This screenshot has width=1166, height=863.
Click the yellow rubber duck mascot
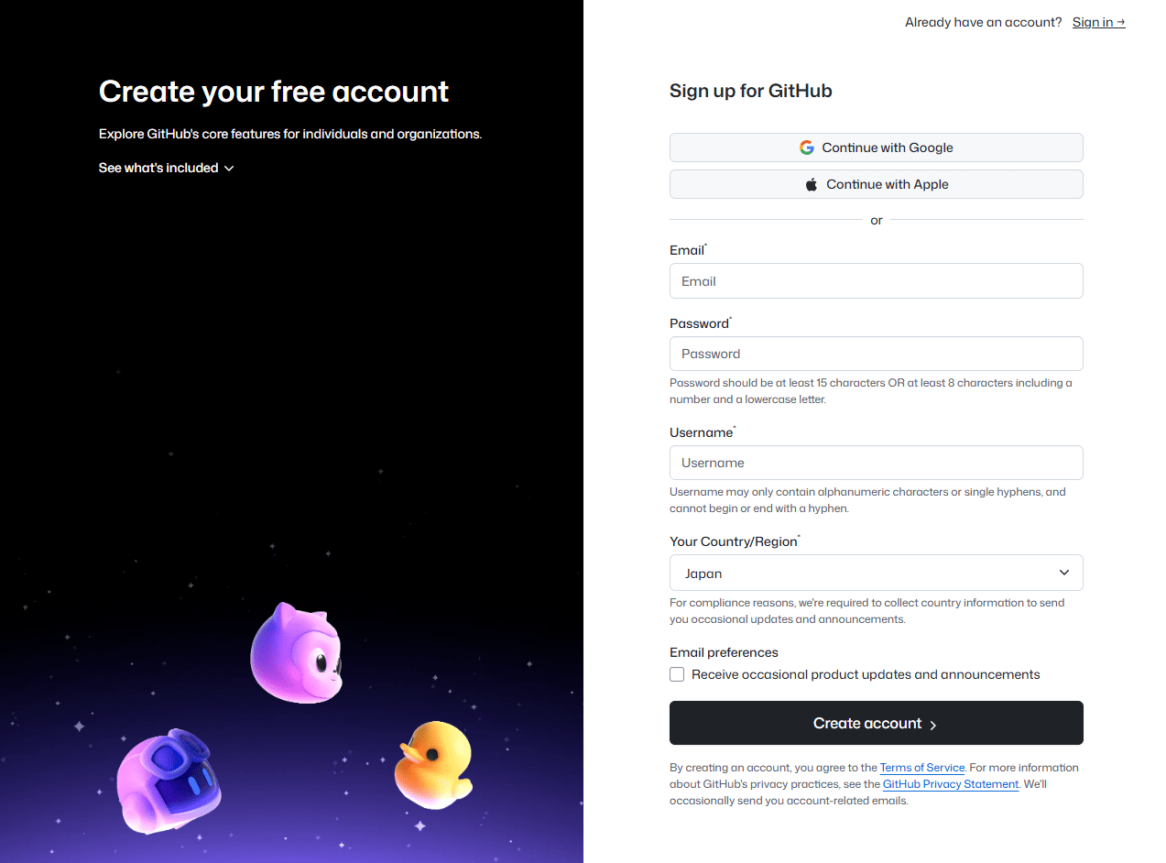coord(433,764)
